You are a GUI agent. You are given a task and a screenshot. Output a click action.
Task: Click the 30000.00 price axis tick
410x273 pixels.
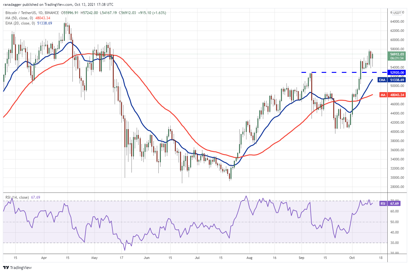pos(397,178)
